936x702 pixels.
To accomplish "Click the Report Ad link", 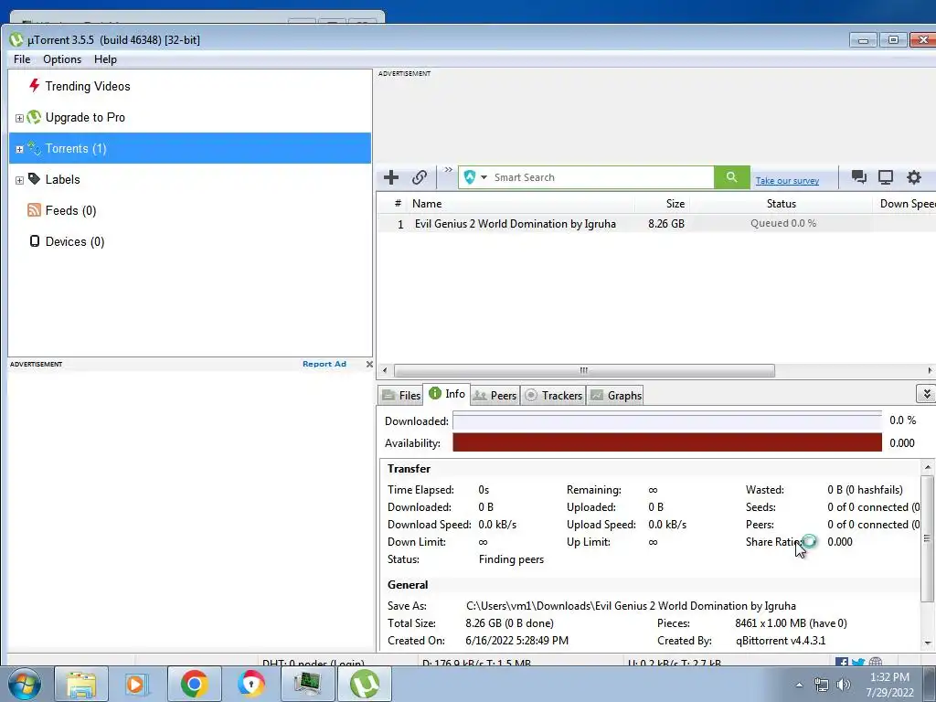I will pos(324,364).
